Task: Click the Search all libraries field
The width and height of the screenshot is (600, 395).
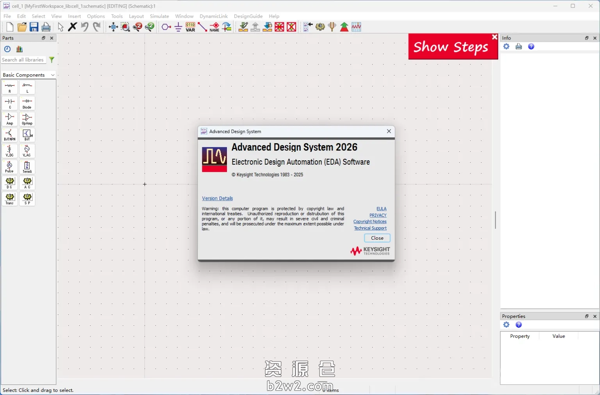Action: (x=23, y=60)
